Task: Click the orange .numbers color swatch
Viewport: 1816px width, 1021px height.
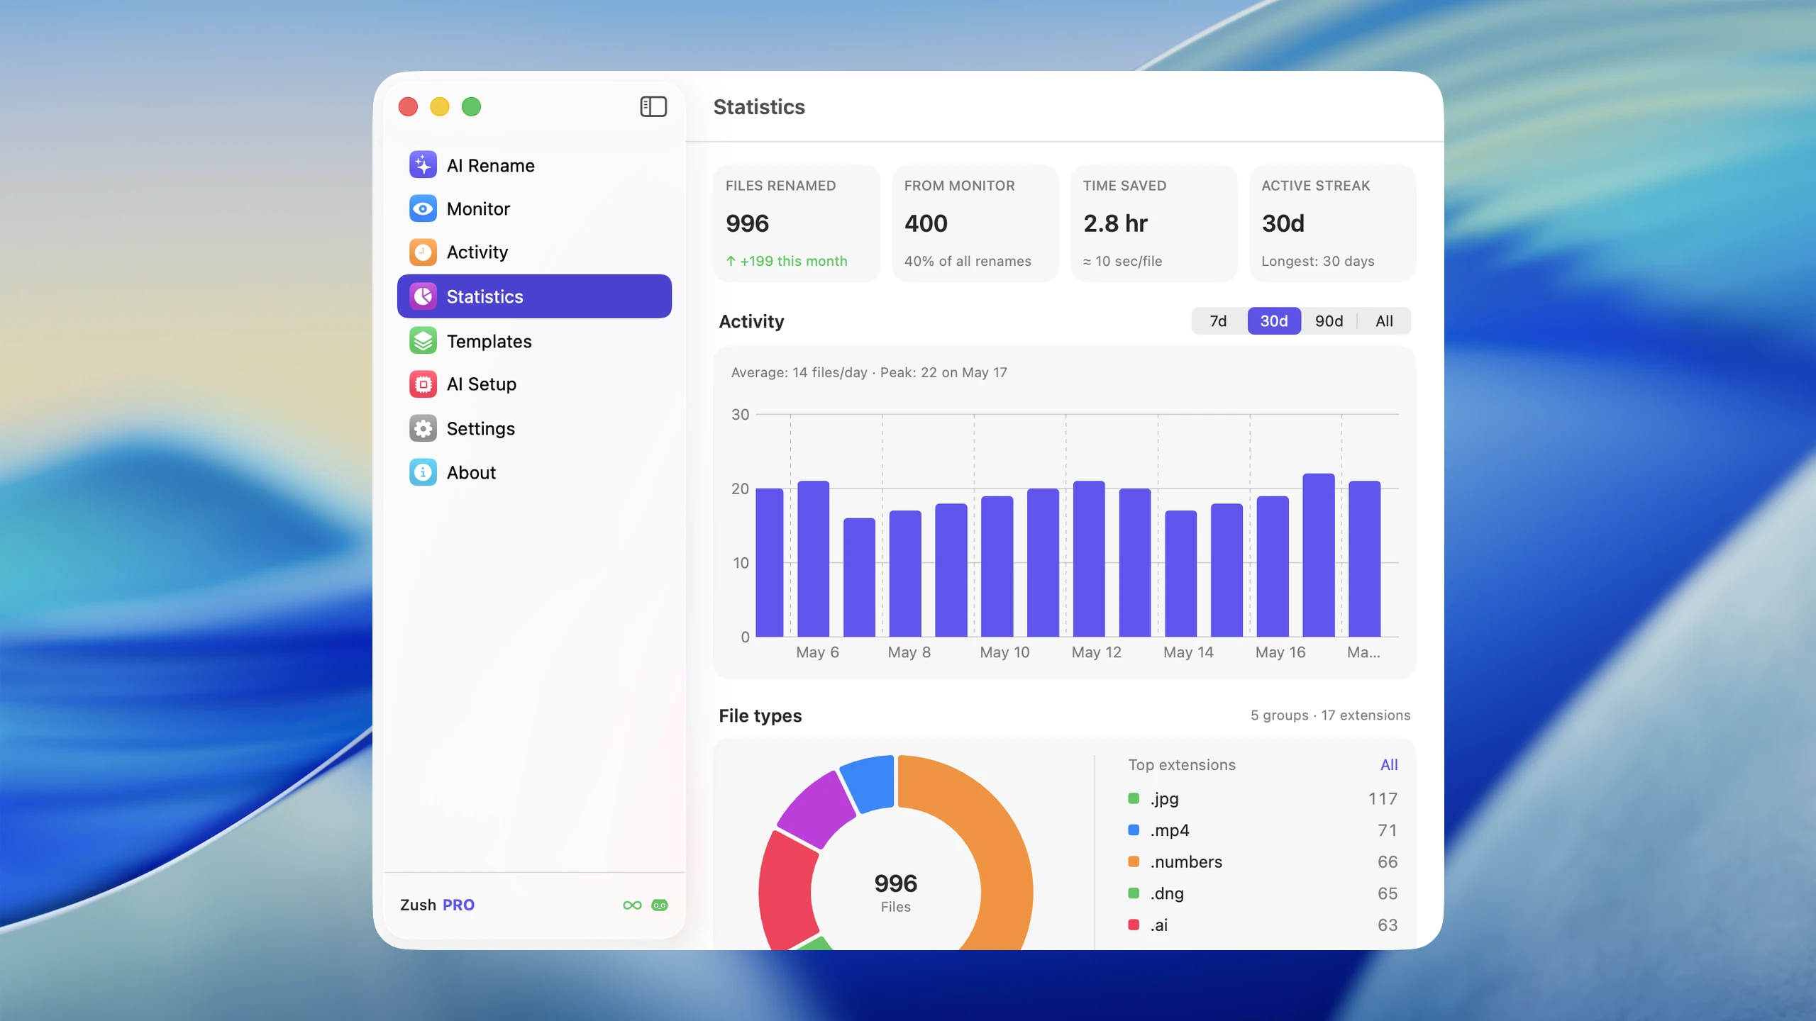Action: (1134, 862)
